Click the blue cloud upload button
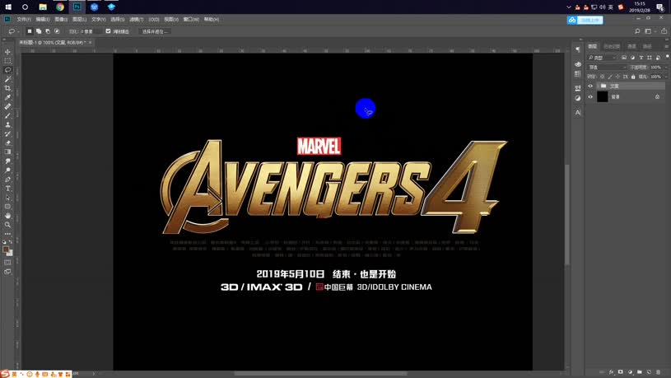The image size is (671, 378). click(585, 20)
